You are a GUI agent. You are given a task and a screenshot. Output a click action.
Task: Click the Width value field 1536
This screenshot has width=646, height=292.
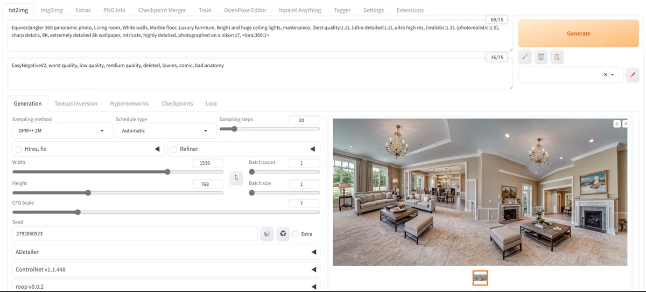208,163
